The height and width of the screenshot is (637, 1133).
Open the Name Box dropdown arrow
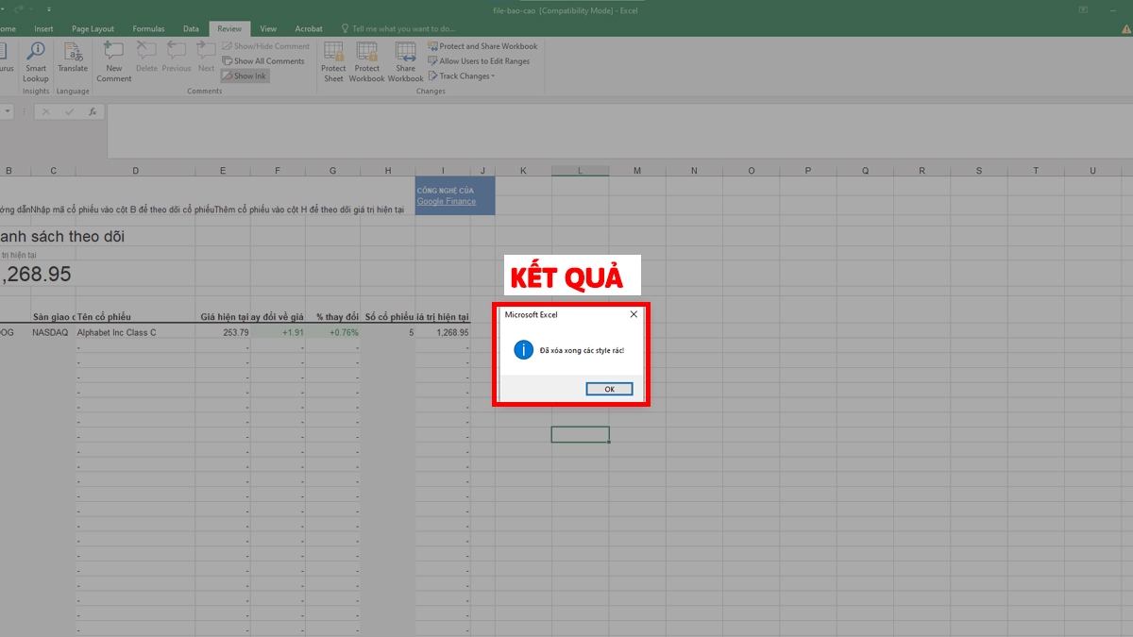click(x=8, y=111)
